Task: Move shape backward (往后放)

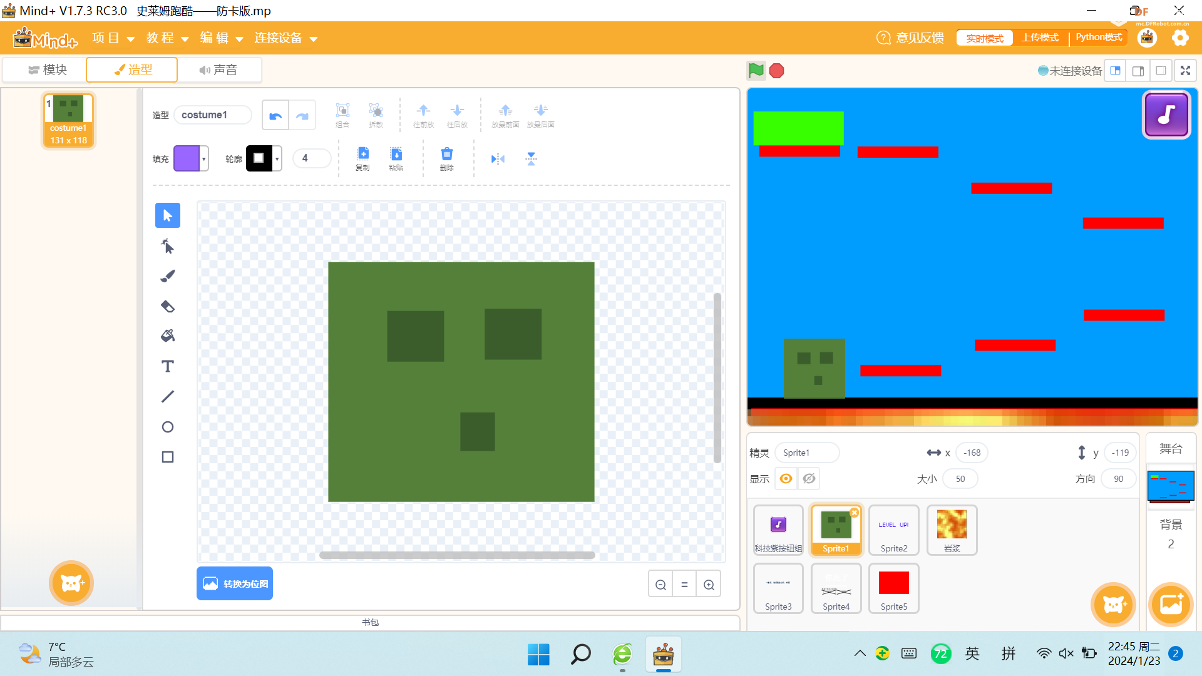Action: click(457, 115)
